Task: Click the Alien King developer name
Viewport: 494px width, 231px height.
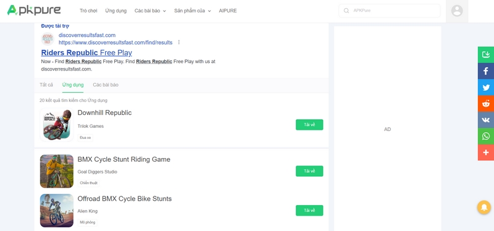Action: pos(88,211)
